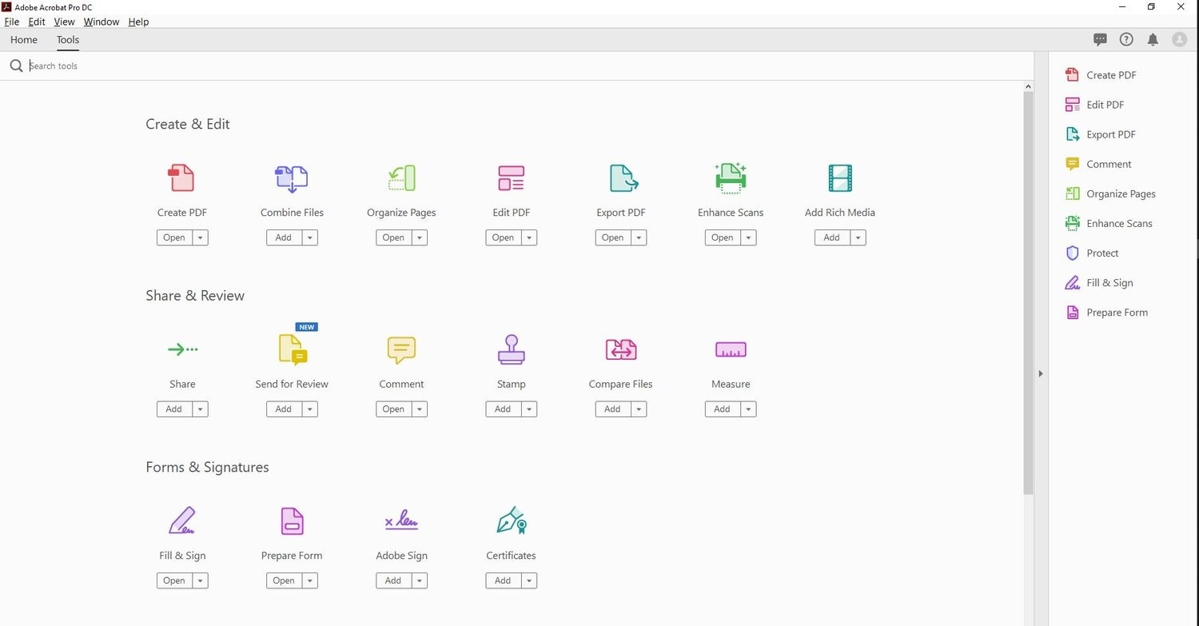The height and width of the screenshot is (626, 1199).
Task: Open the Organize Pages tool icon
Action: point(400,177)
